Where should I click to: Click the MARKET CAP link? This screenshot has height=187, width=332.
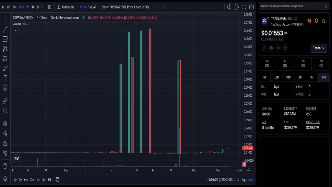tap(313, 122)
